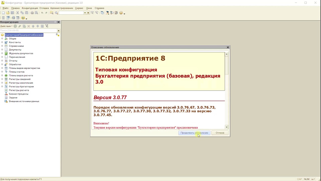The height and width of the screenshot is (181, 321).
Task: Expand the Справочники tree node
Action: click(x=2, y=46)
